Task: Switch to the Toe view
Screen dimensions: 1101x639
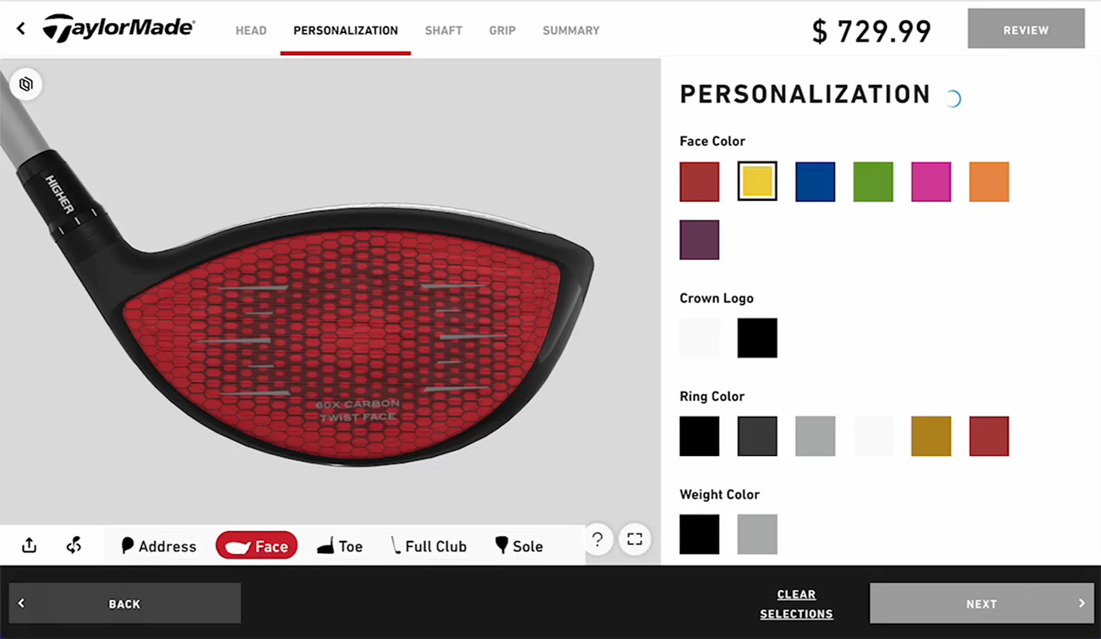Action: pos(340,546)
